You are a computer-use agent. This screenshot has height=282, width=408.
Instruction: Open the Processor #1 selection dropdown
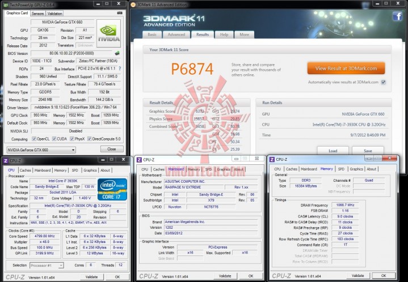(x=47, y=266)
